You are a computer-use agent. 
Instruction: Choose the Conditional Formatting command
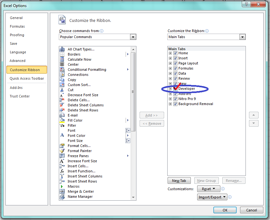87,70
